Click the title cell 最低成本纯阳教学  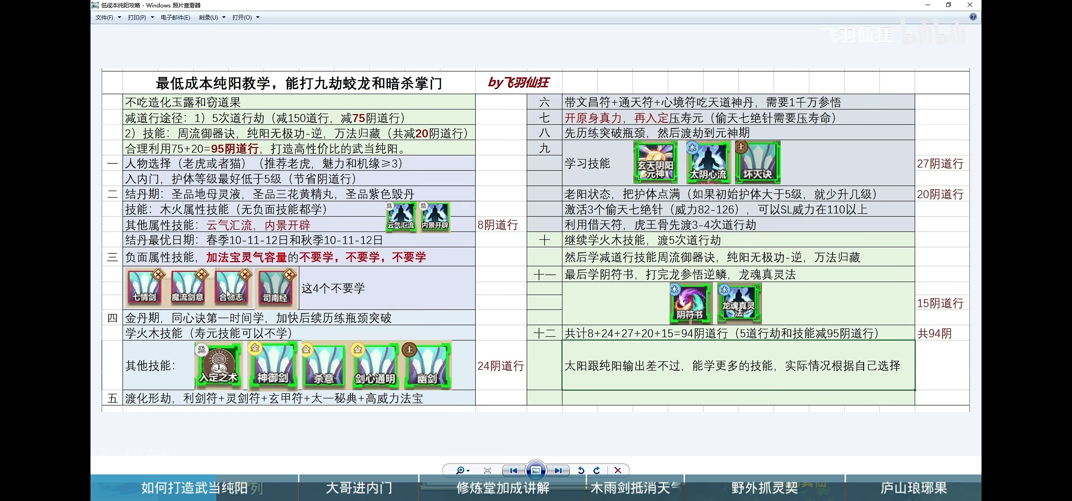click(x=299, y=83)
